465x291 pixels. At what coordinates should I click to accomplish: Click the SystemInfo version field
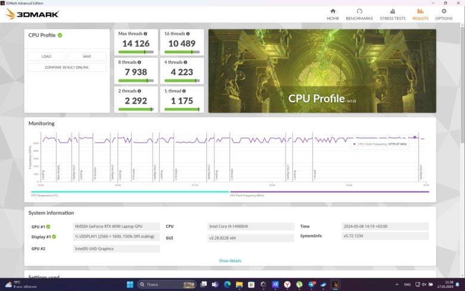pyautogui.click(x=385, y=236)
